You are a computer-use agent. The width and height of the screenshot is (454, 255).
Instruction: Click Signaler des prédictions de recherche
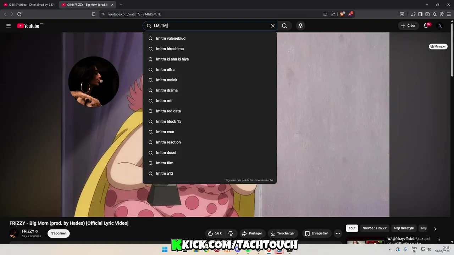coord(249,180)
